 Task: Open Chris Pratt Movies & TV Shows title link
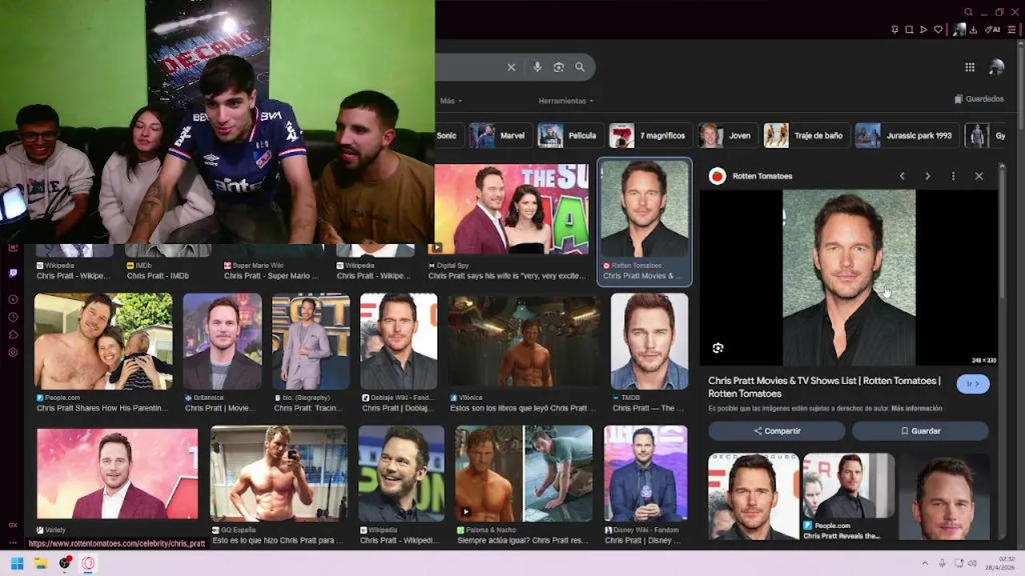tap(824, 387)
